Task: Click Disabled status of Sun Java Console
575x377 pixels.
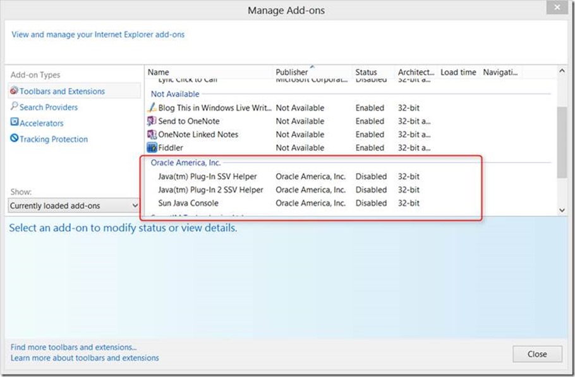Action: pos(371,203)
